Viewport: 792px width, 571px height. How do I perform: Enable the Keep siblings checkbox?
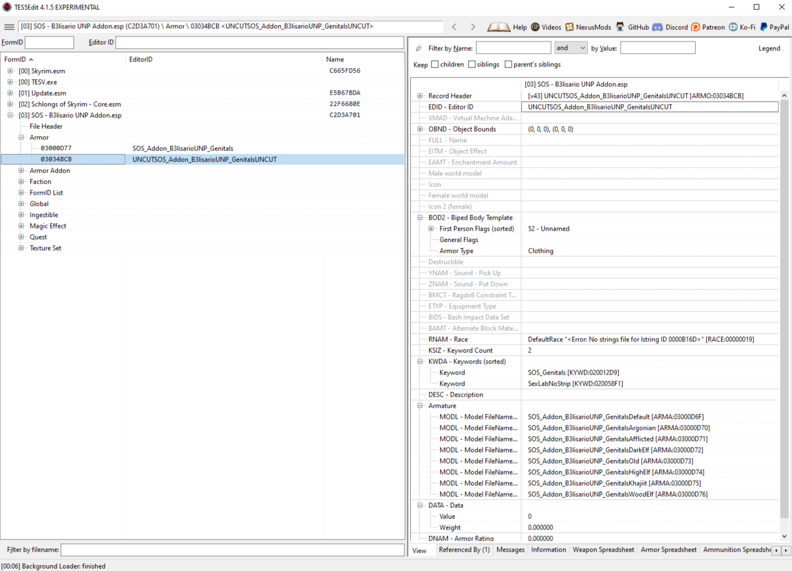click(x=472, y=64)
